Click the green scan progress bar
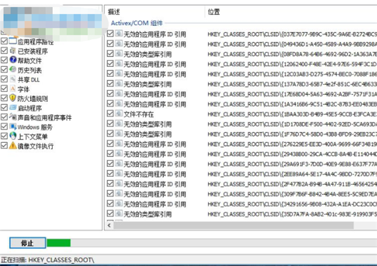Image resolution: width=377 pixels, height=266 pixels. point(58,243)
